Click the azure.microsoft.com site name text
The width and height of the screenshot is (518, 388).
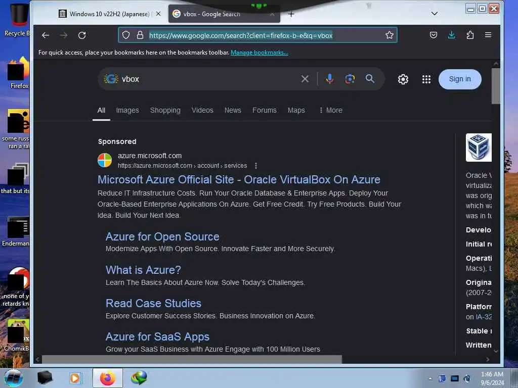click(150, 156)
